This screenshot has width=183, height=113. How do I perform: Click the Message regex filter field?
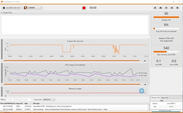click(x=23, y=100)
